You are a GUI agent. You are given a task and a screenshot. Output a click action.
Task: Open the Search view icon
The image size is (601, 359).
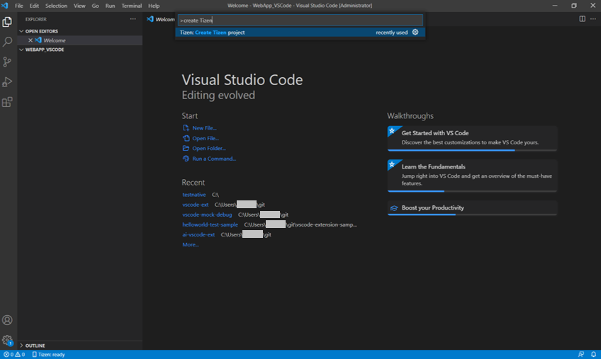click(8, 42)
